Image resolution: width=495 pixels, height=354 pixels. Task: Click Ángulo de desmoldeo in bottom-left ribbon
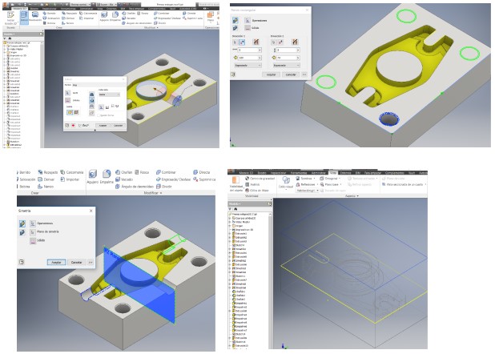click(133, 187)
